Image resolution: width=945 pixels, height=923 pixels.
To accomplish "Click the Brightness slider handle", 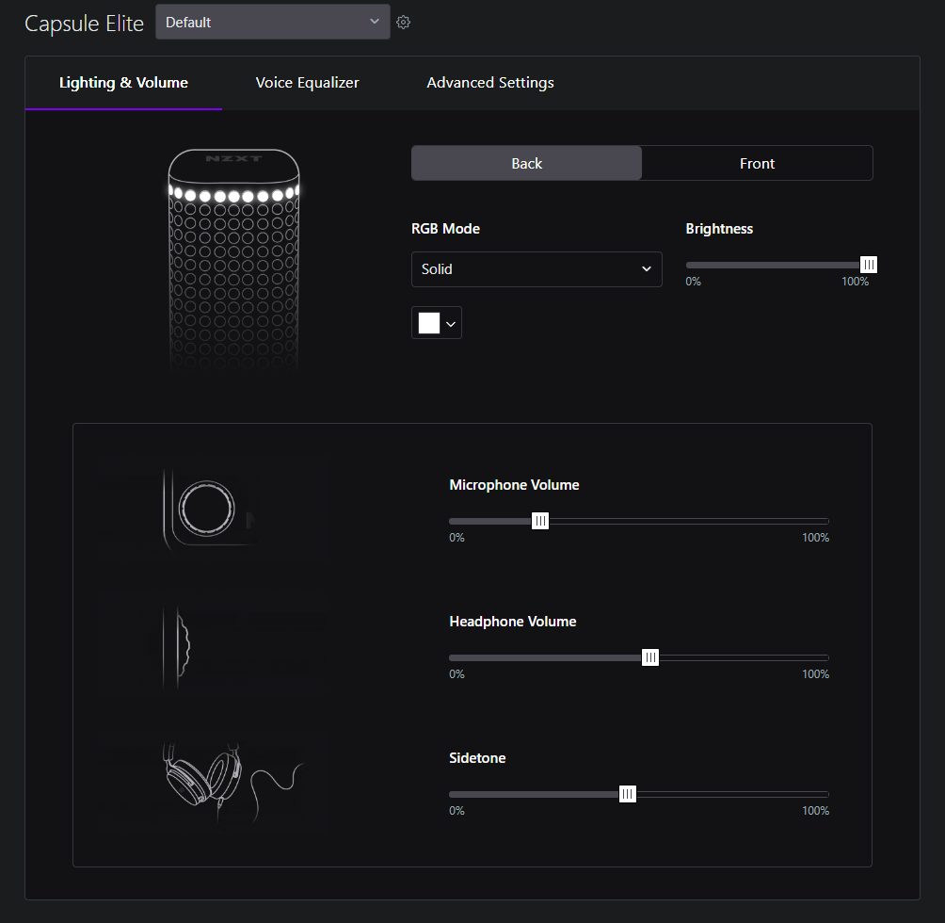I will [869, 265].
